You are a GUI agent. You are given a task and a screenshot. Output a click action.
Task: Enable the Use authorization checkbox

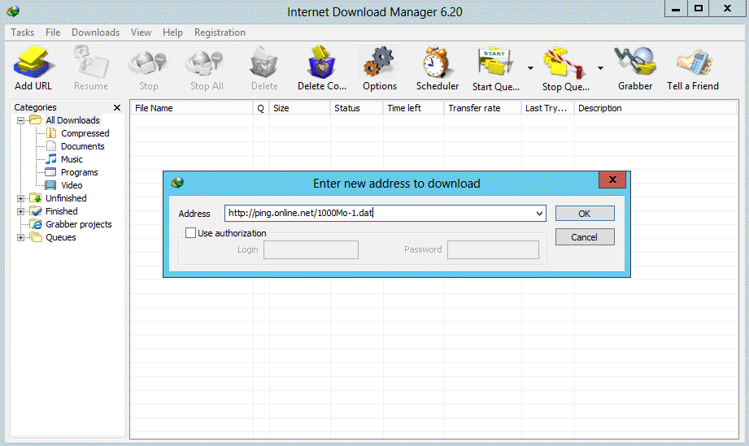(190, 233)
